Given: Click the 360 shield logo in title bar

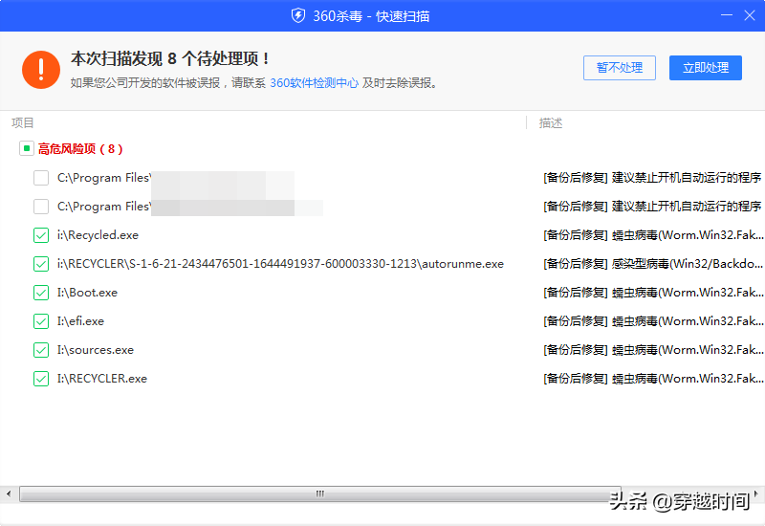Looking at the screenshot, I should [298, 15].
